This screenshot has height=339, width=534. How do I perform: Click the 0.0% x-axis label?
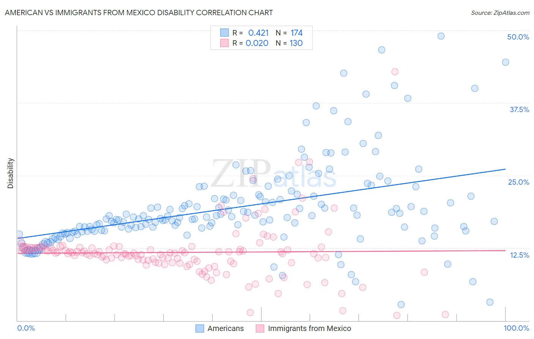click(26, 328)
